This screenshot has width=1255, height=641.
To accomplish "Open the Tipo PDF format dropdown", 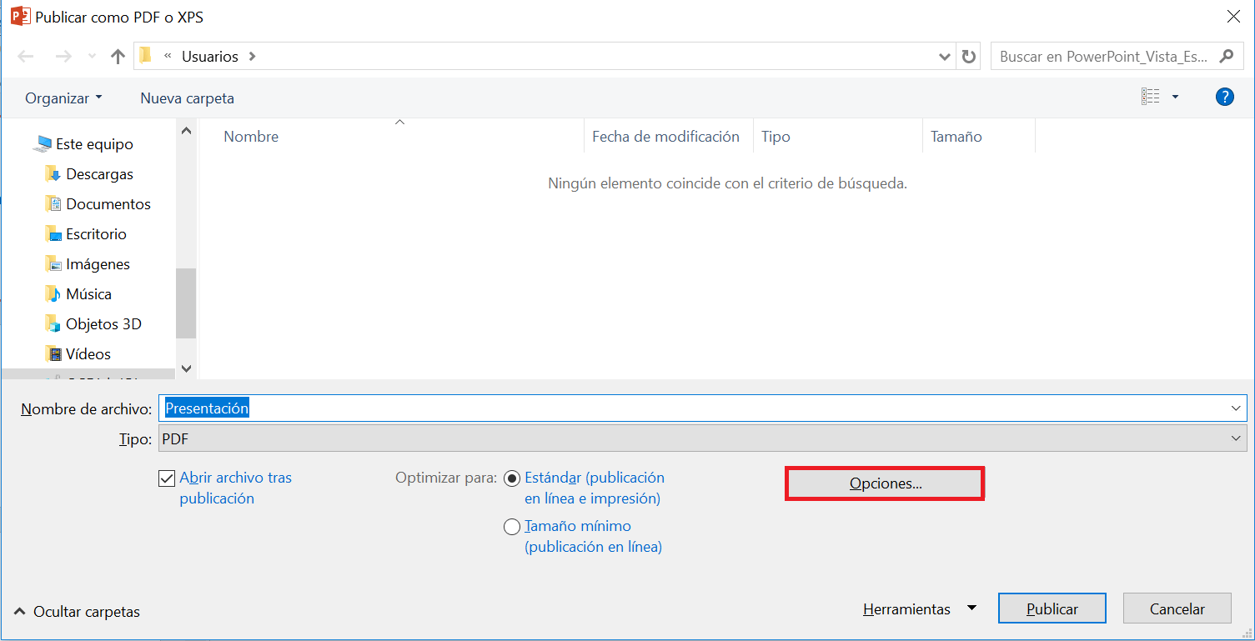I will pos(703,438).
